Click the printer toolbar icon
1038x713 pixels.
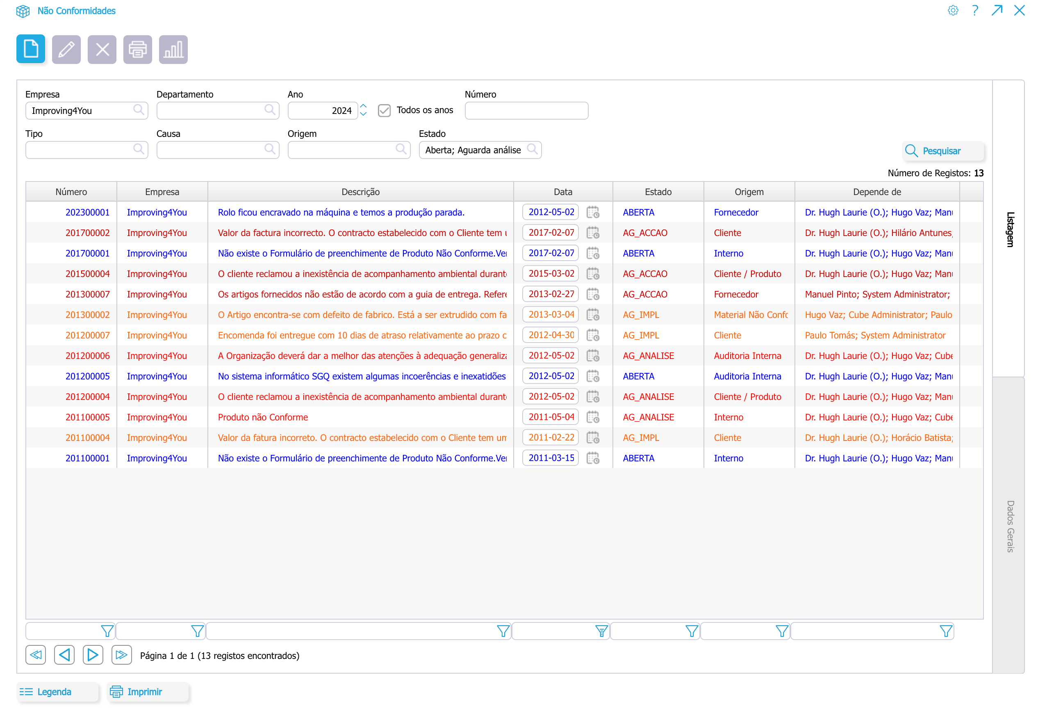tap(138, 49)
